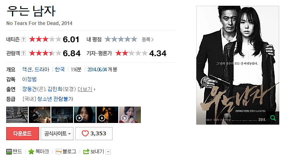Select the 액션 genre link
The height and width of the screenshot is (166, 285).
27,70
